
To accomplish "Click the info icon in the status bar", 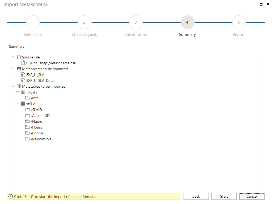I will [10, 196].
